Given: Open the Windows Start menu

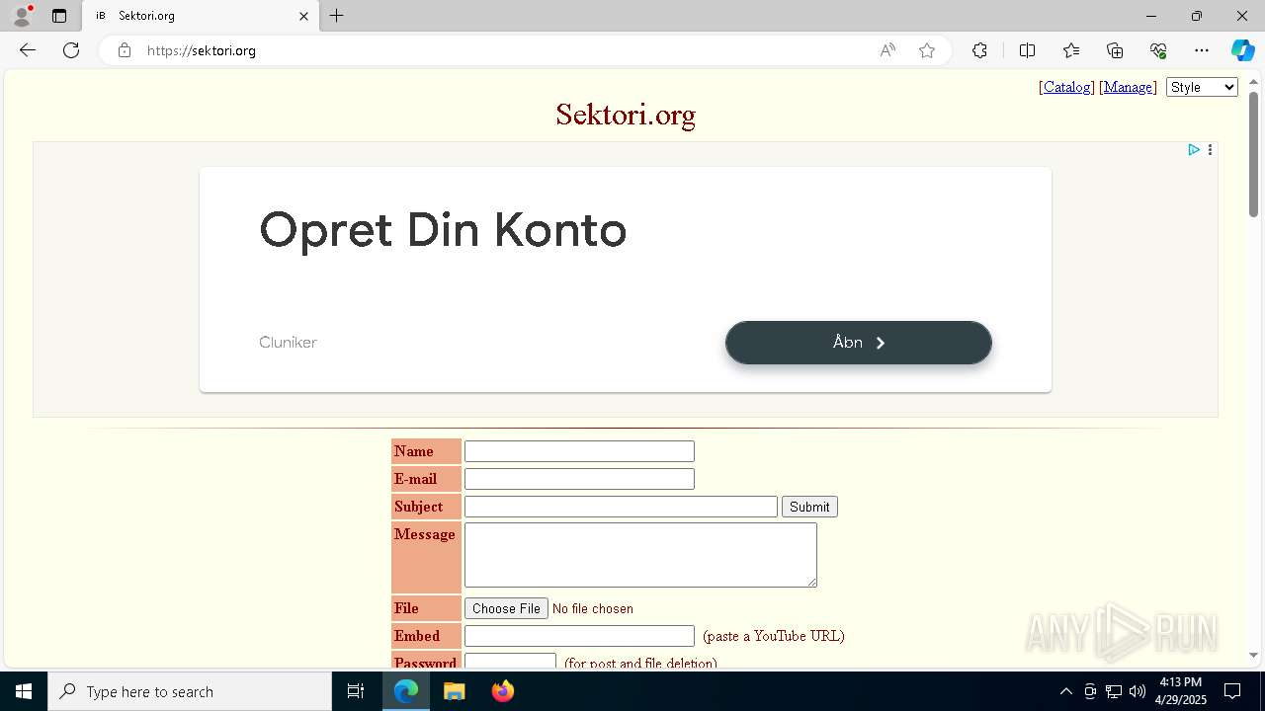Looking at the screenshot, I should 24,691.
